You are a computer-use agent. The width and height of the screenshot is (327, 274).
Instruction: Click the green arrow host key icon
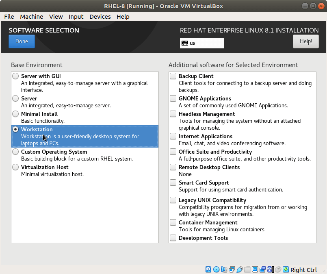(286, 270)
